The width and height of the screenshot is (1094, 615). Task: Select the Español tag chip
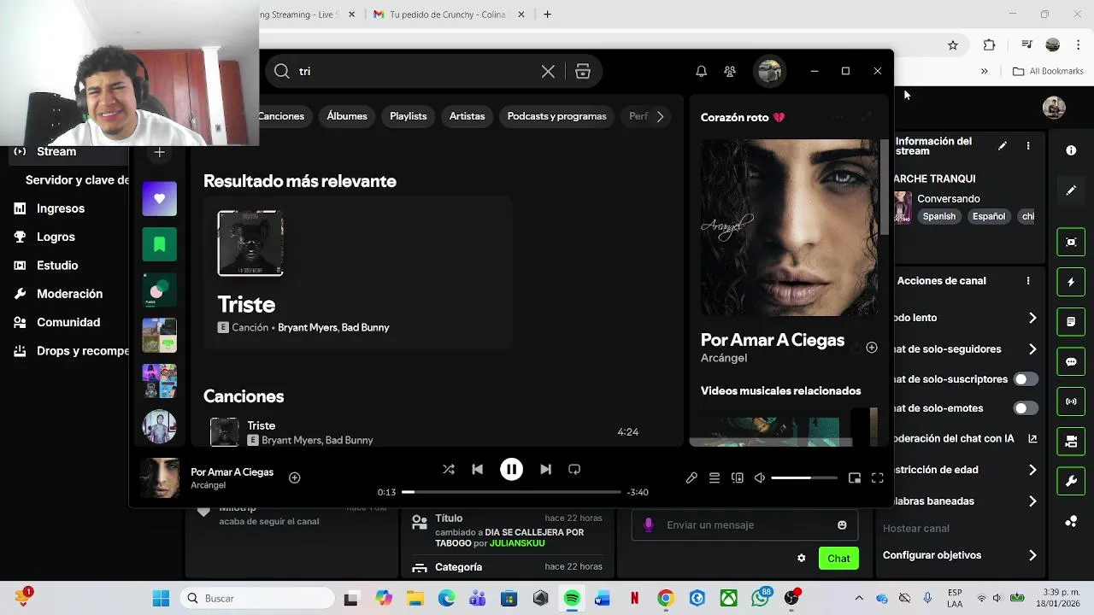click(989, 216)
